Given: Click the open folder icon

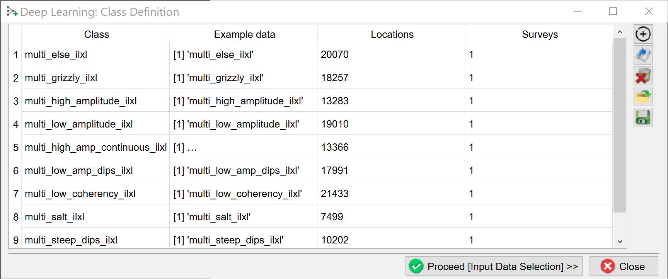Looking at the screenshot, I should point(643,97).
